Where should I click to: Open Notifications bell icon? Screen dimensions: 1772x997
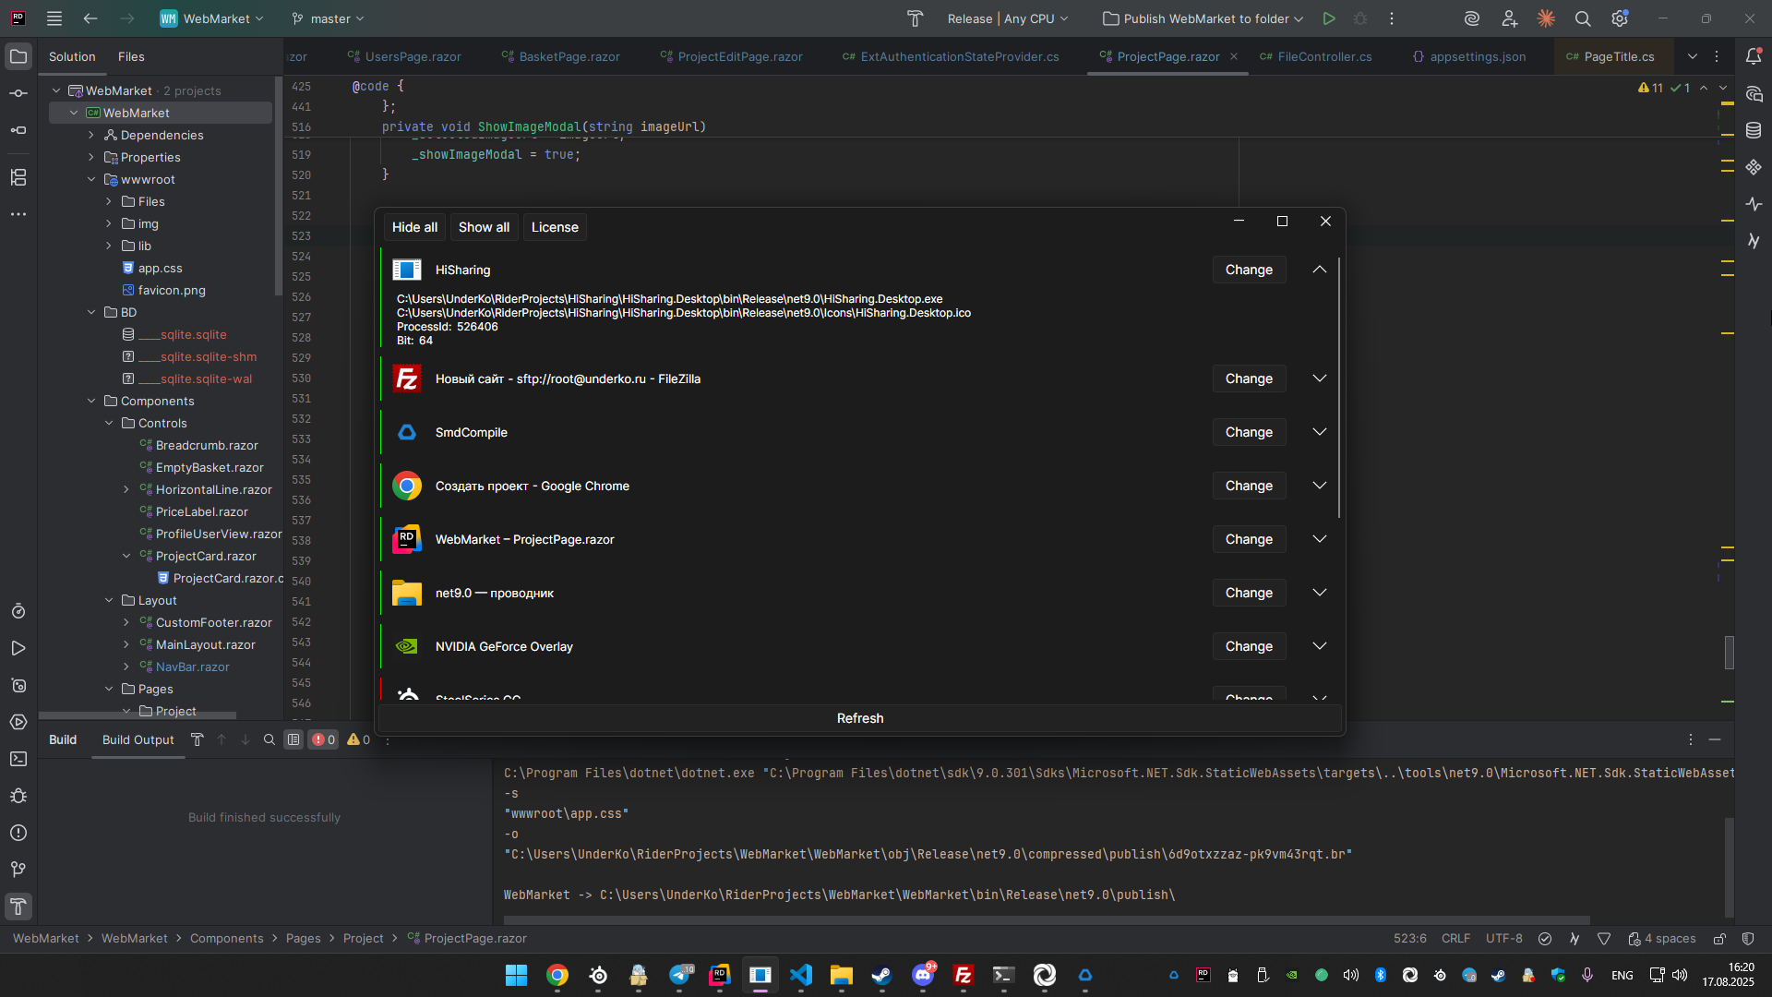tap(1754, 56)
